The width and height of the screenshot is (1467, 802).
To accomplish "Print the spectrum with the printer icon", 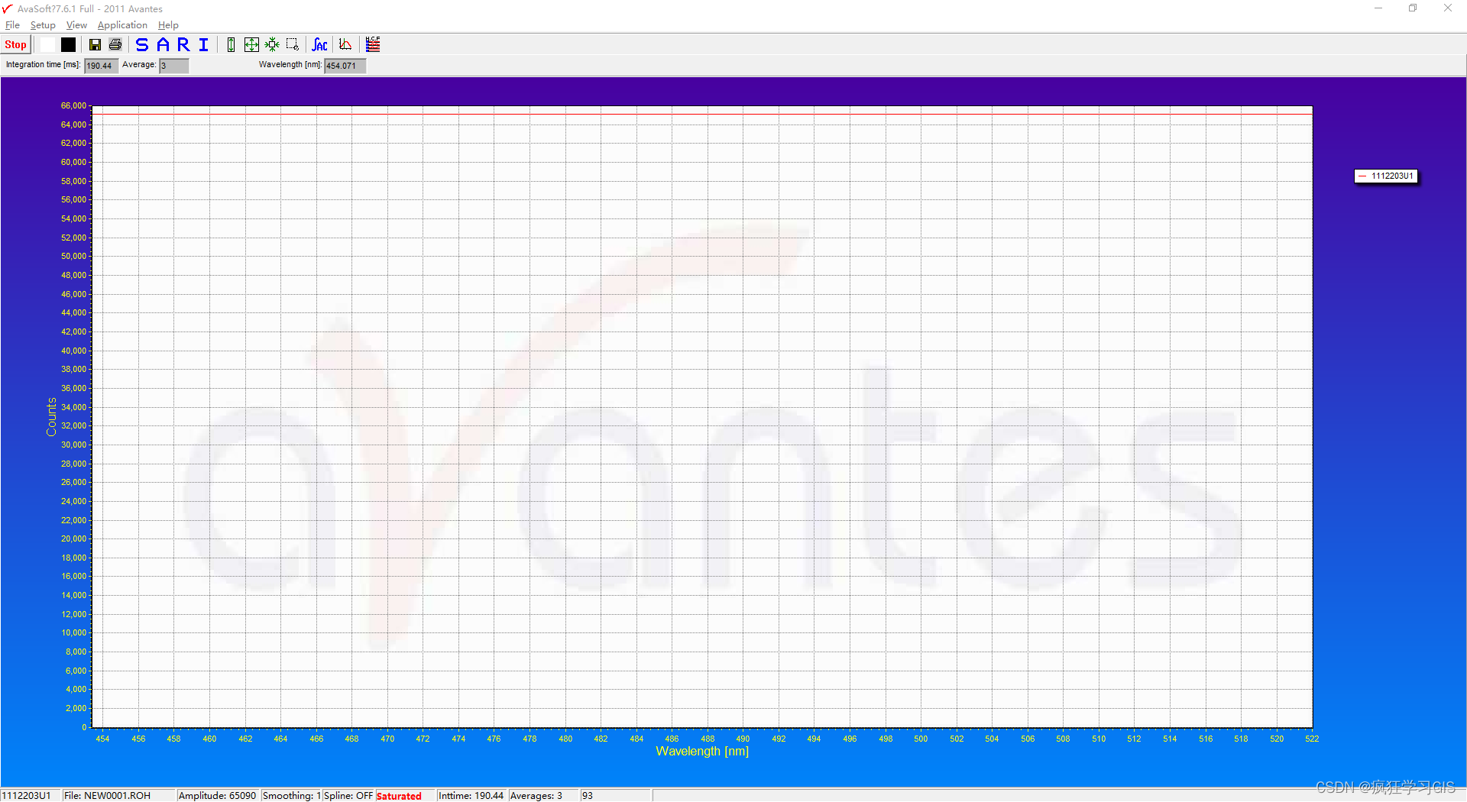I will 115,45.
